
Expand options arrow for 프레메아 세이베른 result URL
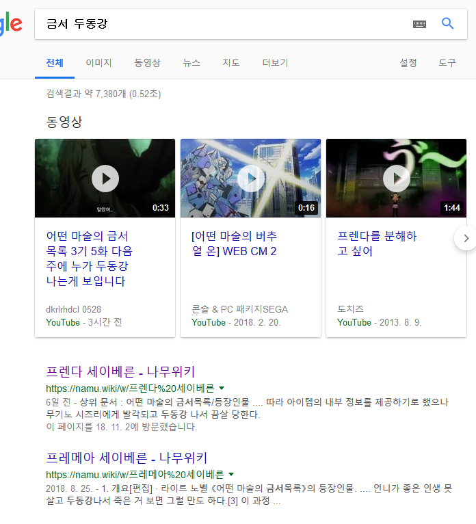tap(231, 474)
